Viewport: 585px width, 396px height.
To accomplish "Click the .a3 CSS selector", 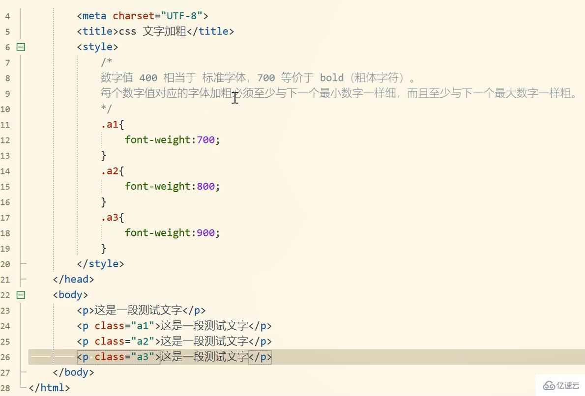I will click(110, 218).
